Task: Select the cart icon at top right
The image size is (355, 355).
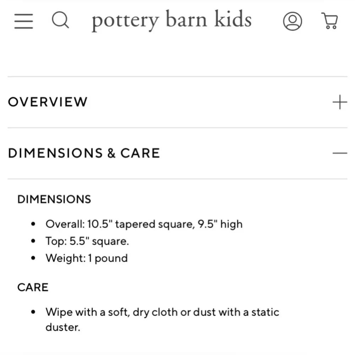Action: 330,21
